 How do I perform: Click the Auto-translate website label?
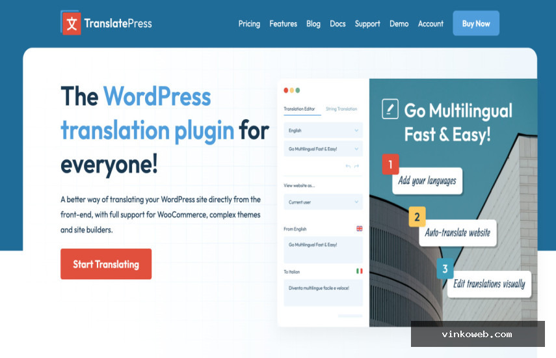point(457,233)
